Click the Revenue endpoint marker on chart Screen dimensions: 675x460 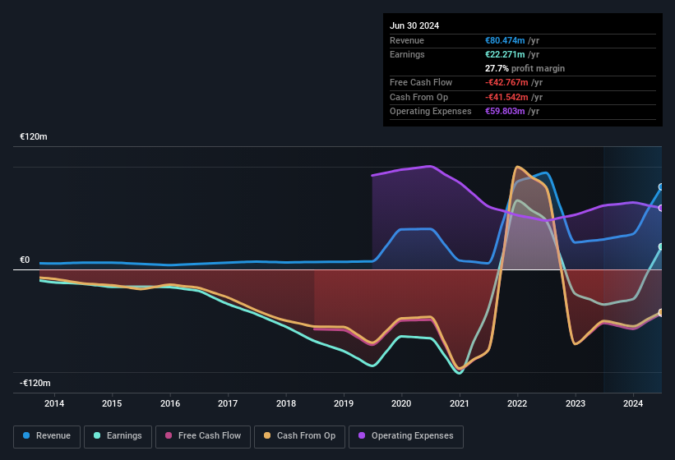[x=661, y=187]
